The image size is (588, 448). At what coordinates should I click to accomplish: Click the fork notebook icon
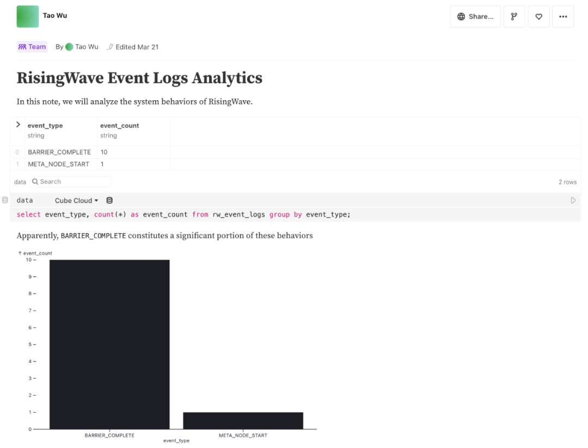(514, 16)
